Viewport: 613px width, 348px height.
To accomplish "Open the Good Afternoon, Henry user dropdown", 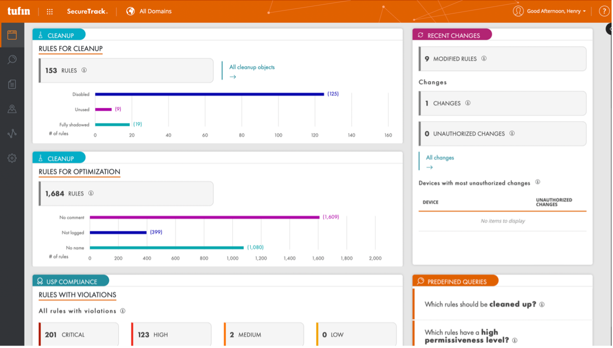I will (550, 11).
